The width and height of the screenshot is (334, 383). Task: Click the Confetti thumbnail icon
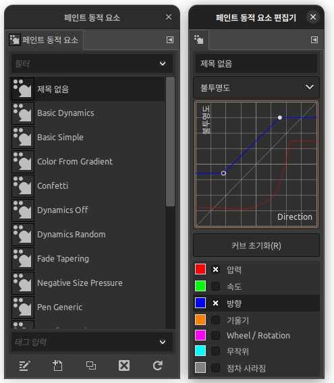pyautogui.click(x=23, y=186)
